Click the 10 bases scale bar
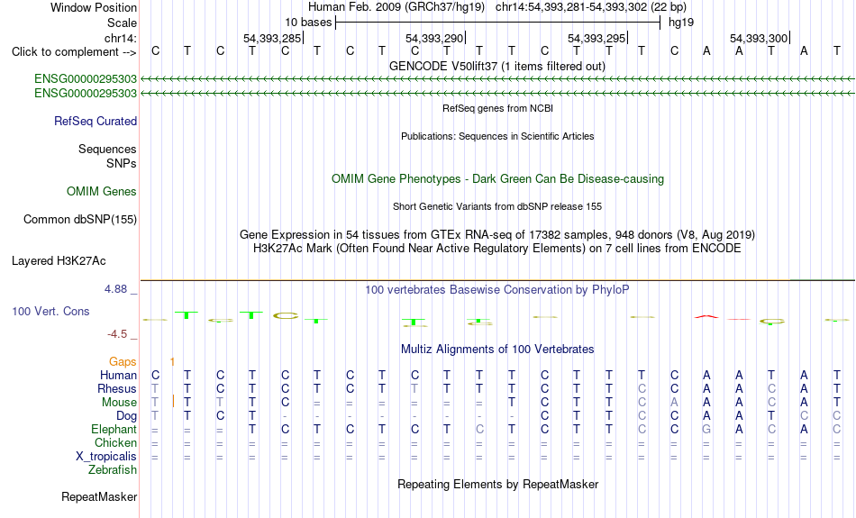Image resolution: width=856 pixels, height=518 pixels. 498,23
